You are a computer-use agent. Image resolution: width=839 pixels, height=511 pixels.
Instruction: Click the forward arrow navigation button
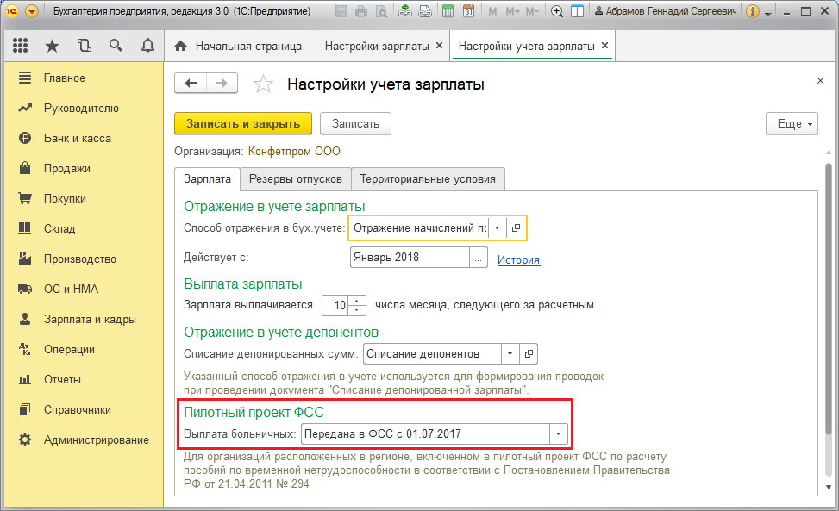222,84
